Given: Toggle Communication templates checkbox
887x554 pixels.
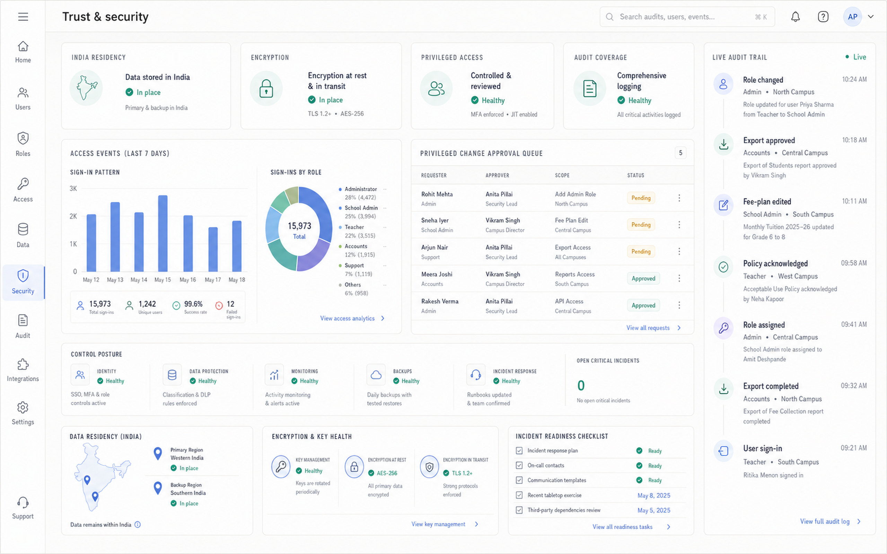Looking at the screenshot, I should 519,480.
